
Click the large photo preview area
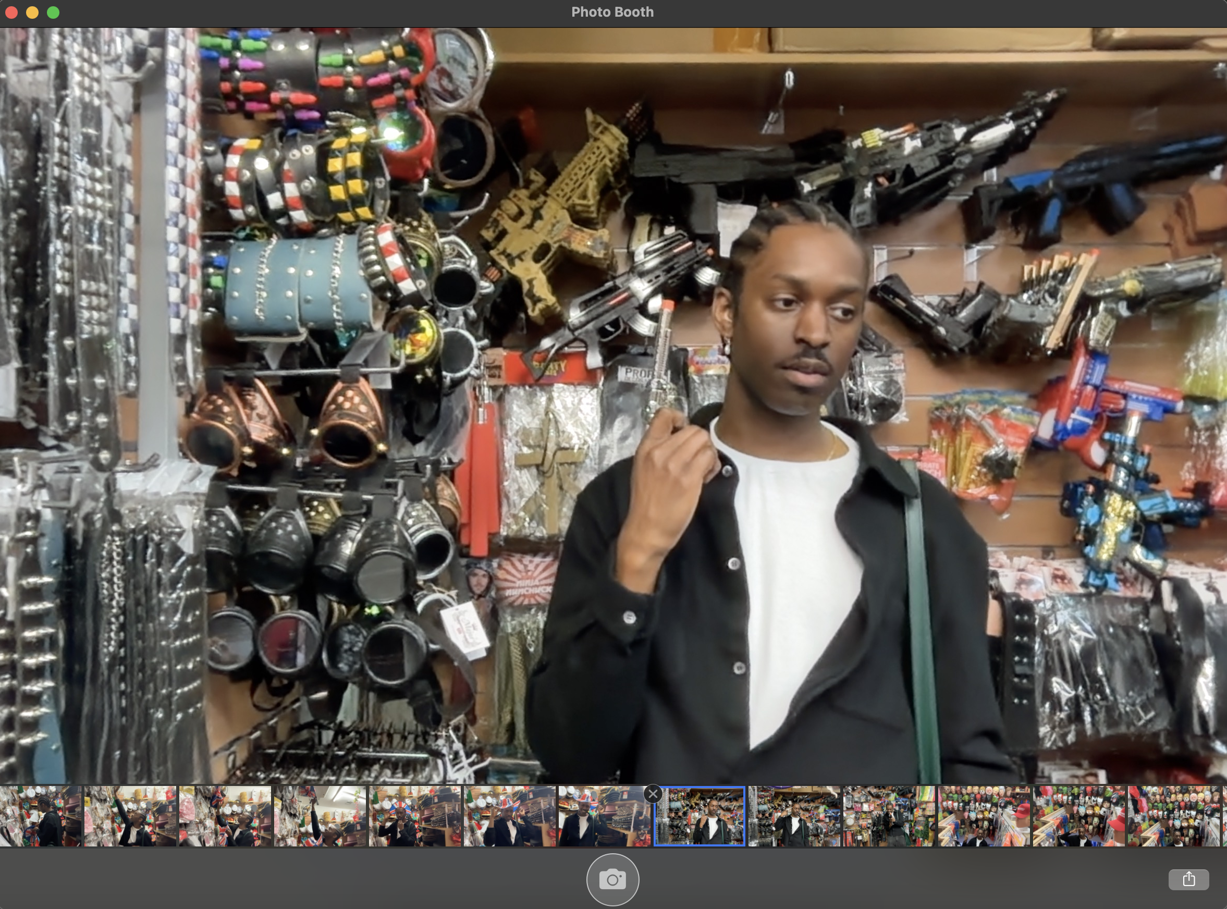click(x=613, y=406)
